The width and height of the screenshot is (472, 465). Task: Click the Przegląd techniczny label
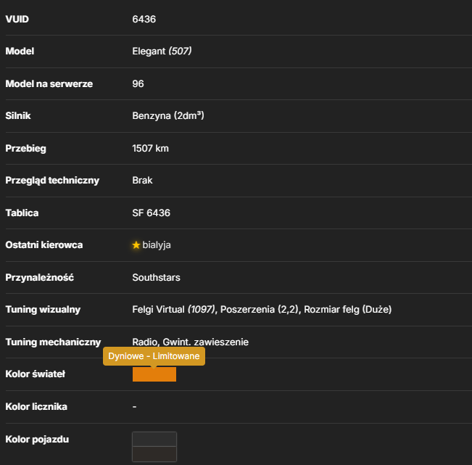(52, 181)
